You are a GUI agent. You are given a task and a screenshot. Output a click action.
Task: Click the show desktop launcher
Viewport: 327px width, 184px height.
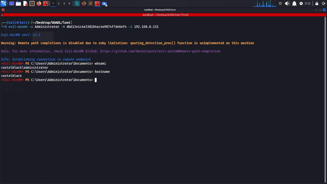pos(11,3)
